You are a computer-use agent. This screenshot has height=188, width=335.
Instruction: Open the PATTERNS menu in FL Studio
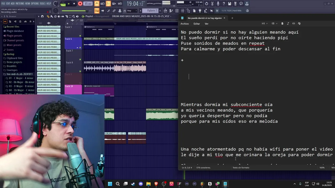pos(20,3)
